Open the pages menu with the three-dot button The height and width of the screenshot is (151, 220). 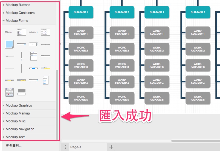tap(65, 147)
